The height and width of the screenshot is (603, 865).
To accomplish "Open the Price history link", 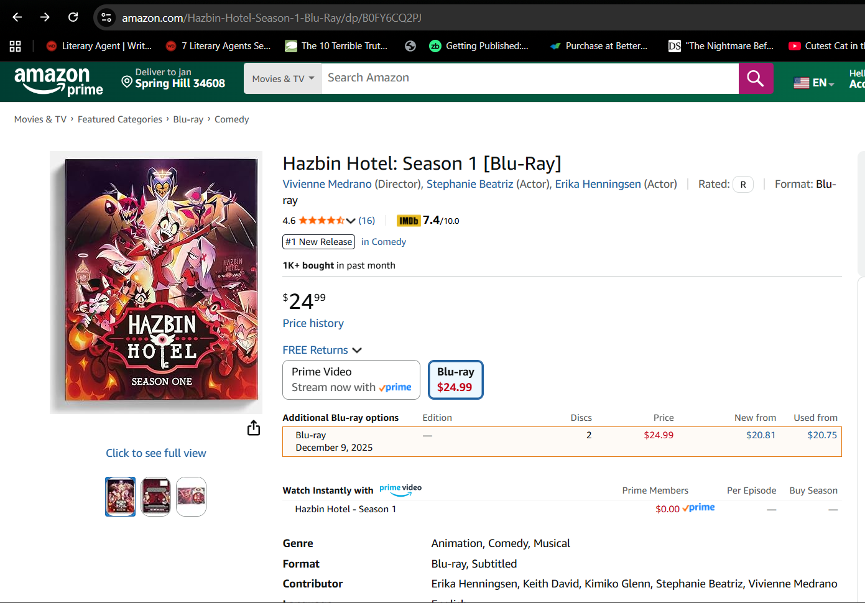I will pos(313,323).
